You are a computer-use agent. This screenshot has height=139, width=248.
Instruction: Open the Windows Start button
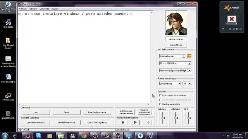[x=5, y=136]
